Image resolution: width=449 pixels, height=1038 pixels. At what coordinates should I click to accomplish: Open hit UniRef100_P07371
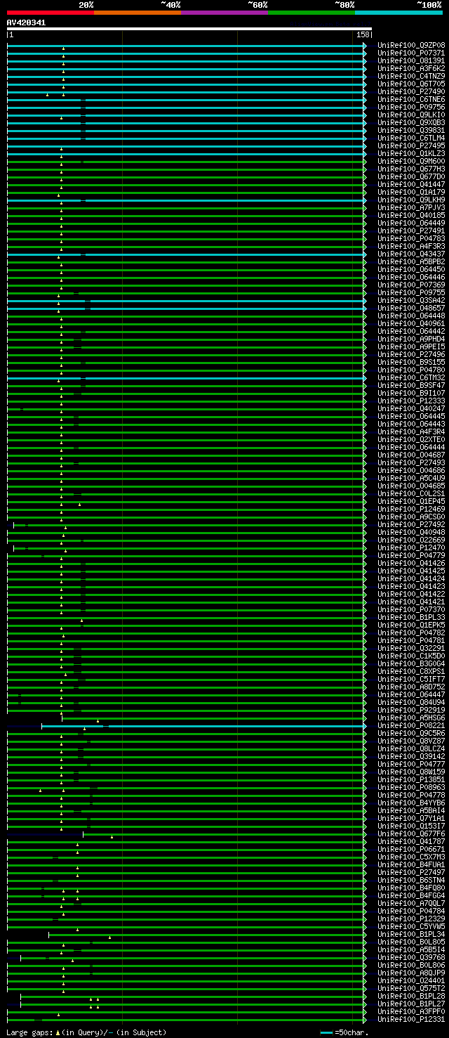[x=411, y=53]
